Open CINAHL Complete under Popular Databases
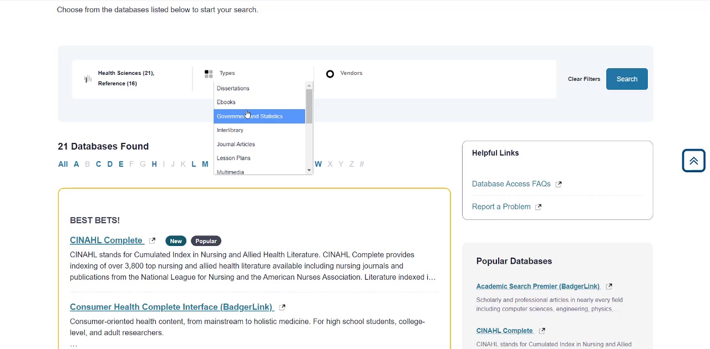The height and width of the screenshot is (349, 710). (x=504, y=331)
